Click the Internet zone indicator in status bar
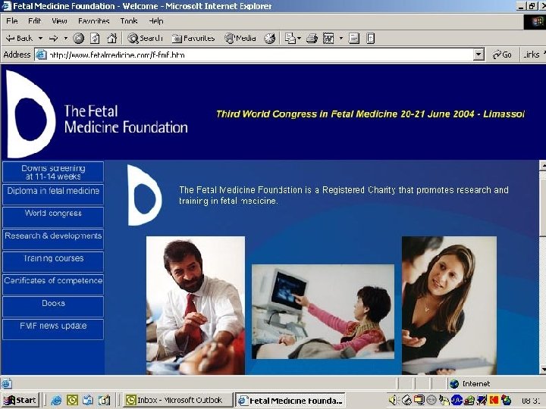This screenshot has height=409, width=546. coord(469,383)
